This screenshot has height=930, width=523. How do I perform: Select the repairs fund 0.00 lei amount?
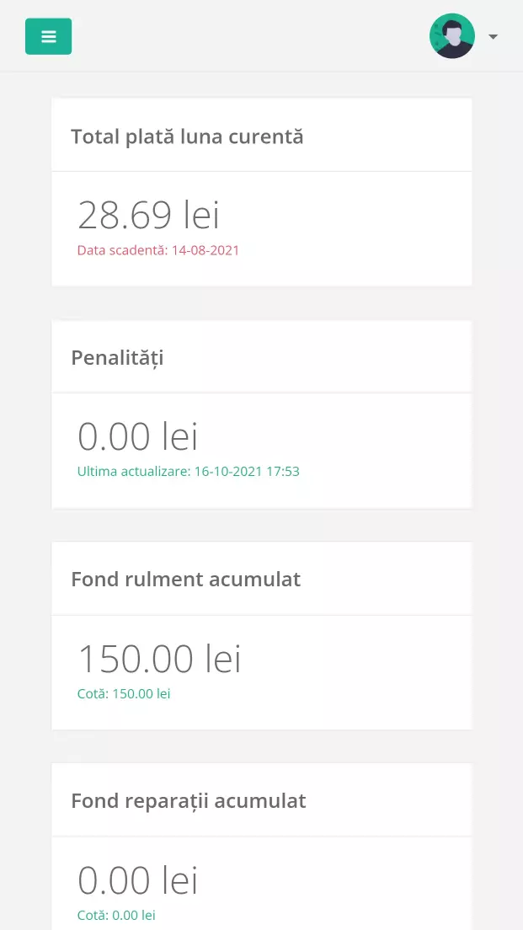138,880
